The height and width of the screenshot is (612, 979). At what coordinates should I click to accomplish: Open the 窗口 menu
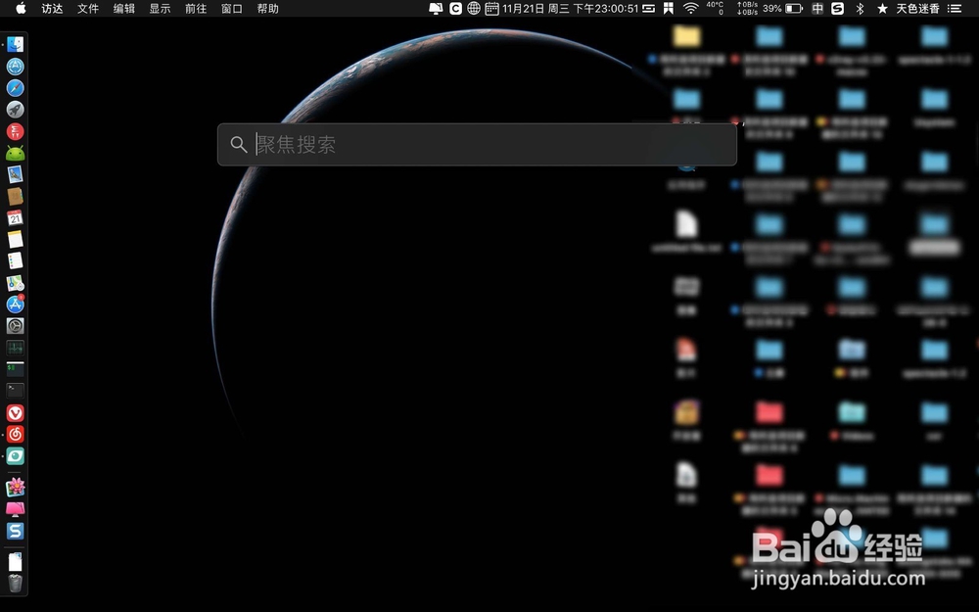[x=232, y=8]
